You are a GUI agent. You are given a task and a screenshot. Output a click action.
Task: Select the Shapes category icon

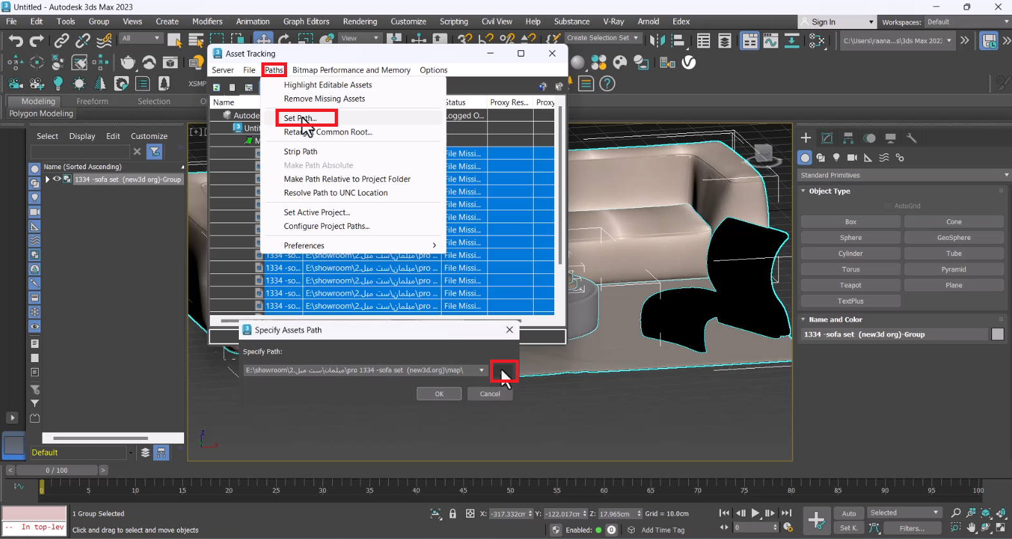pyautogui.click(x=820, y=158)
